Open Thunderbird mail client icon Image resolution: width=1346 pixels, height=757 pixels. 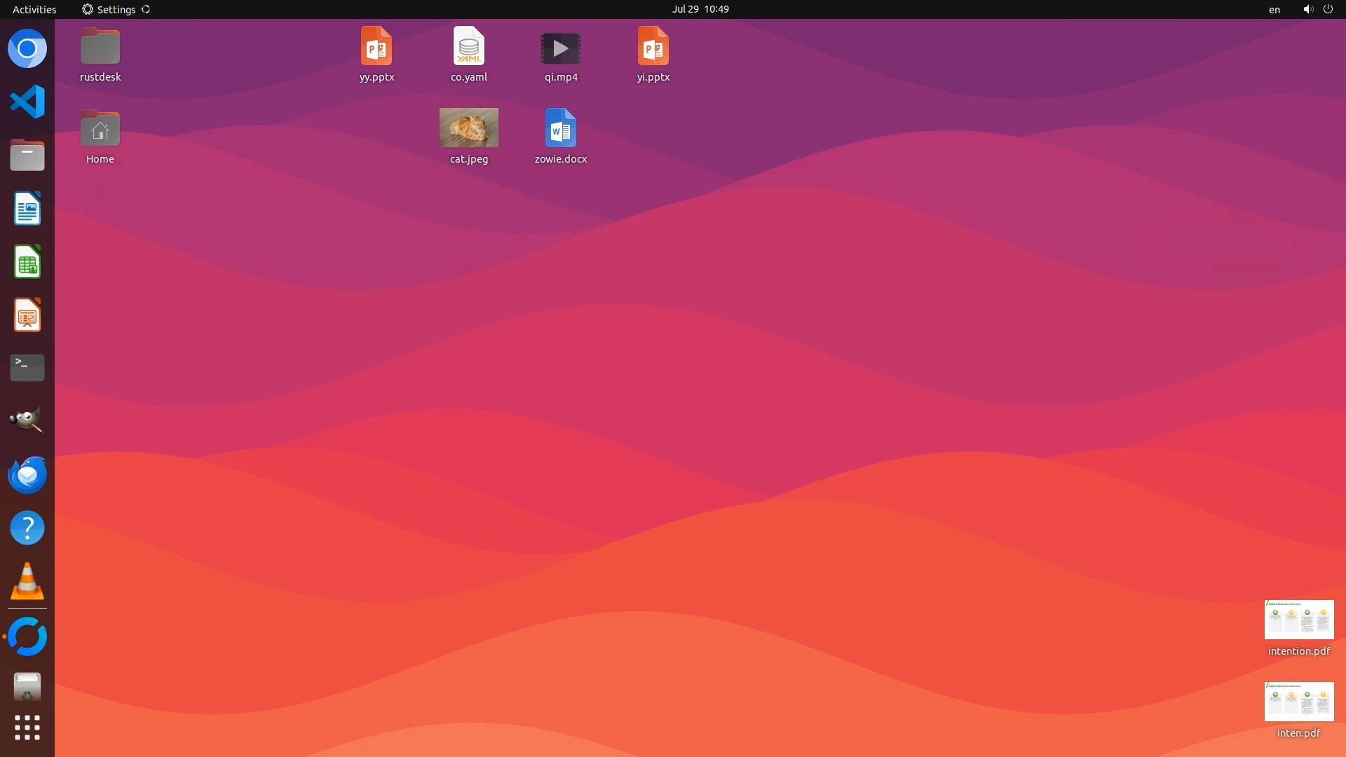click(27, 475)
